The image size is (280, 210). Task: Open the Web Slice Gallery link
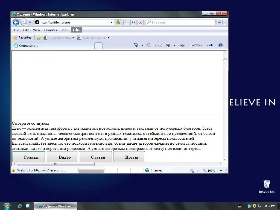pyautogui.click(x=93, y=38)
